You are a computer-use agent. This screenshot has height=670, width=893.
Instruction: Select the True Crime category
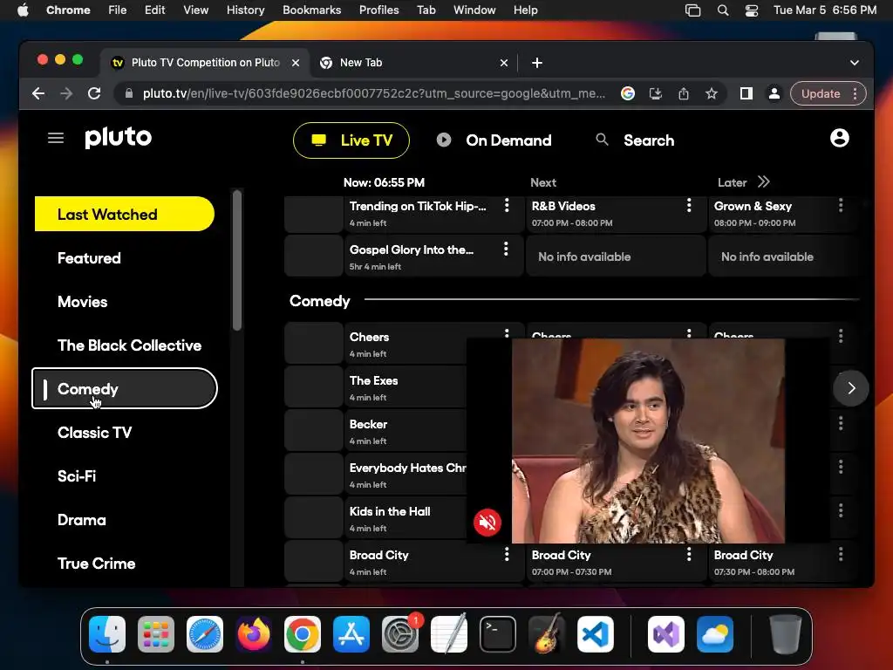point(96,564)
